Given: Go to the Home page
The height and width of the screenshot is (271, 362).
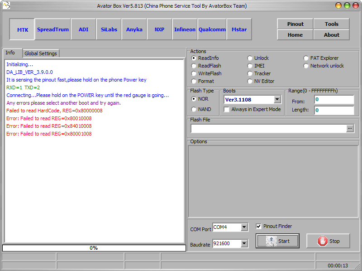Looking at the screenshot, I should (295, 35).
